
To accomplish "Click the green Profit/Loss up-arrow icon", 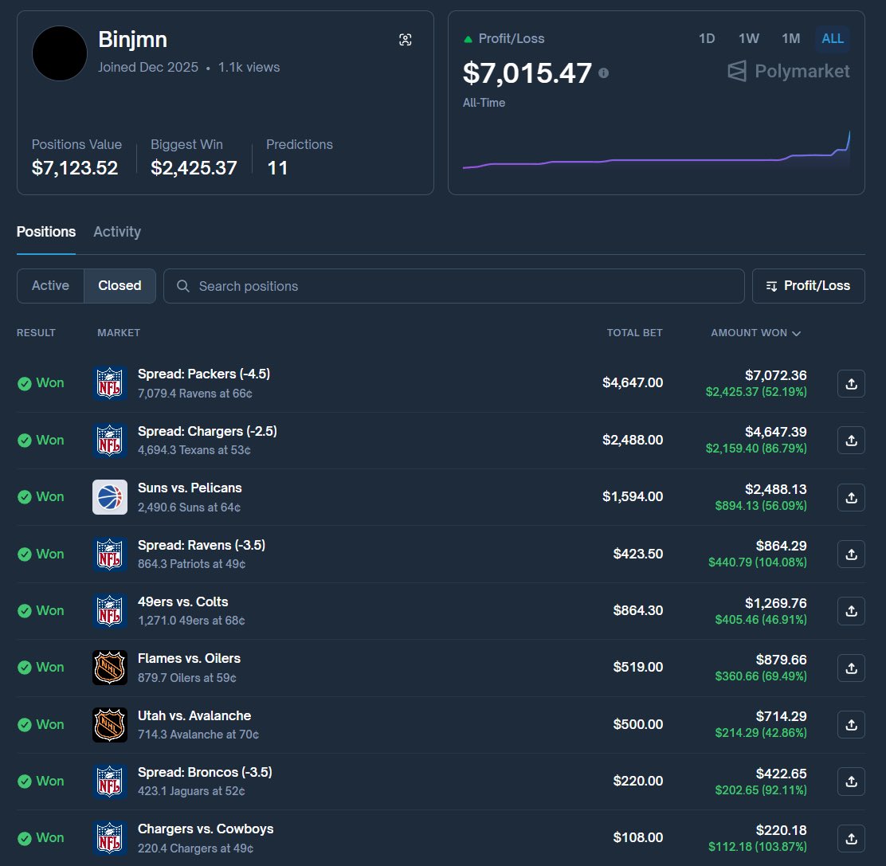I will click(x=468, y=40).
